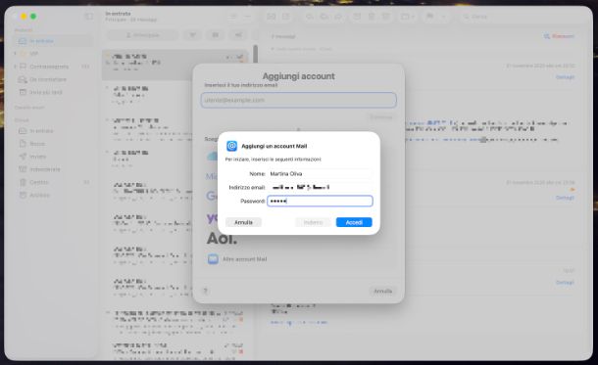Select Altro account Mail option
The image size is (598, 365).
coord(237,259)
